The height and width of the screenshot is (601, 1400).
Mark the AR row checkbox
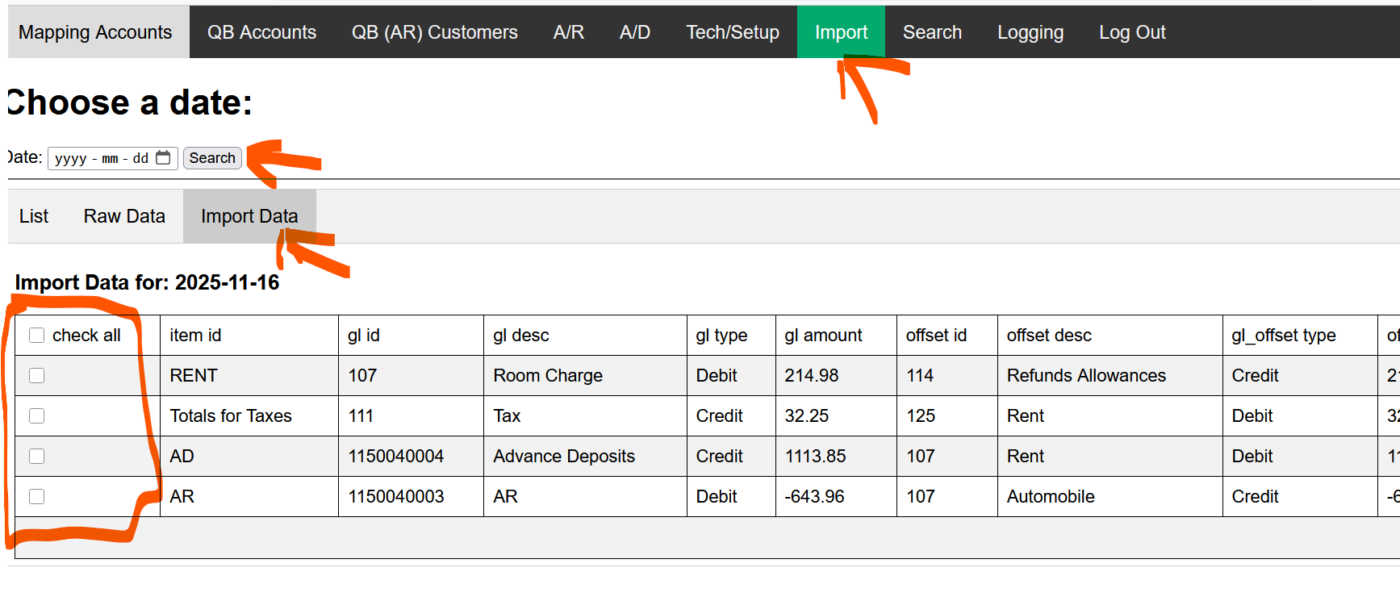37,497
